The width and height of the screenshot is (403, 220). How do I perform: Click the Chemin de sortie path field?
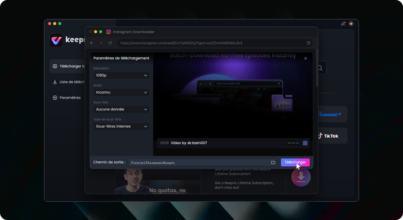point(203,163)
